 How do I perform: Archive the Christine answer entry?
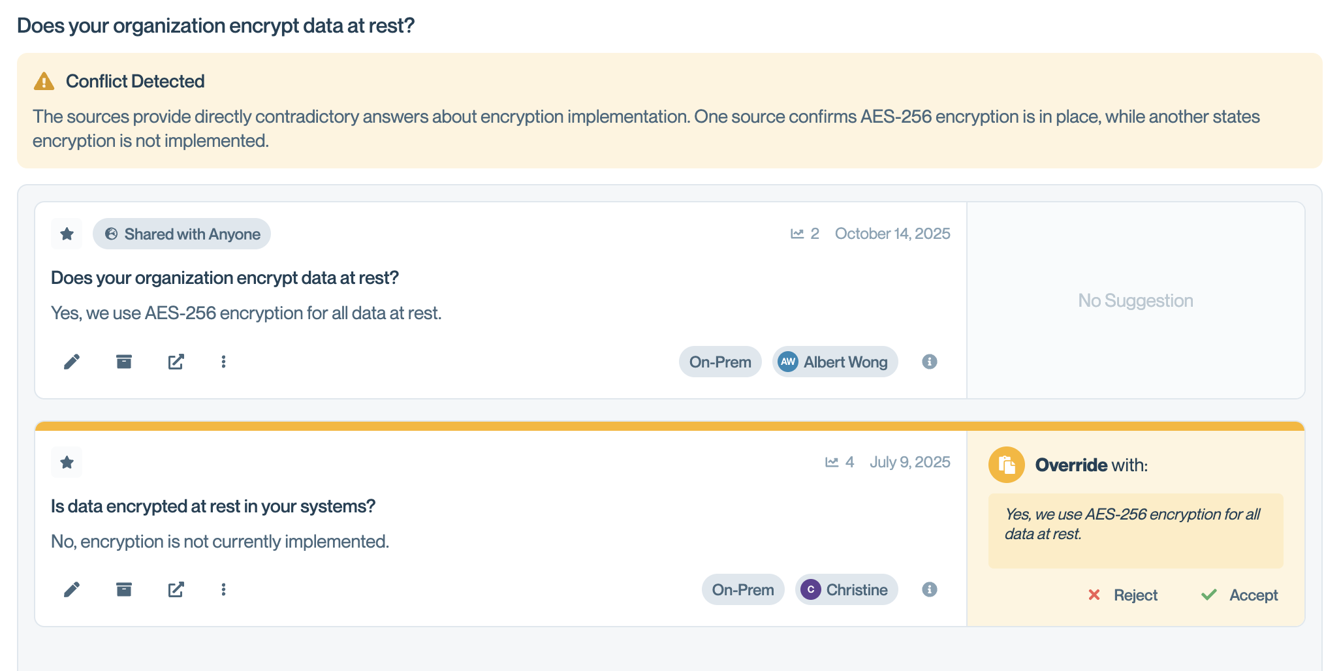point(124,589)
